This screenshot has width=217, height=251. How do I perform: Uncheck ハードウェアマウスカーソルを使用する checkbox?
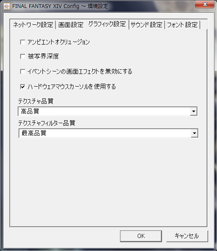[x=23, y=87]
